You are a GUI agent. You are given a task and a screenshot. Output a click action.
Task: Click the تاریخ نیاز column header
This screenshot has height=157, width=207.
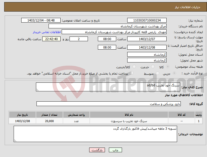tap(22, 115)
